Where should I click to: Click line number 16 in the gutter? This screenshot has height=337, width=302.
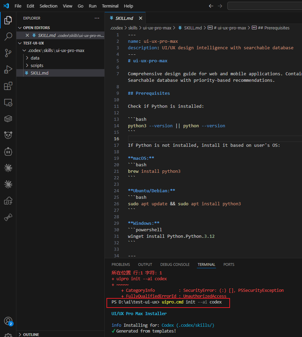pyautogui.click(x=116, y=139)
